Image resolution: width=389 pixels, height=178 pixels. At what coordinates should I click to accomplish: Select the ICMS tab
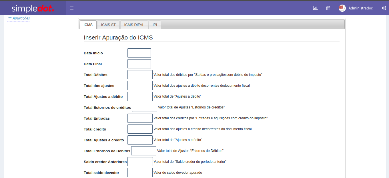(x=88, y=25)
